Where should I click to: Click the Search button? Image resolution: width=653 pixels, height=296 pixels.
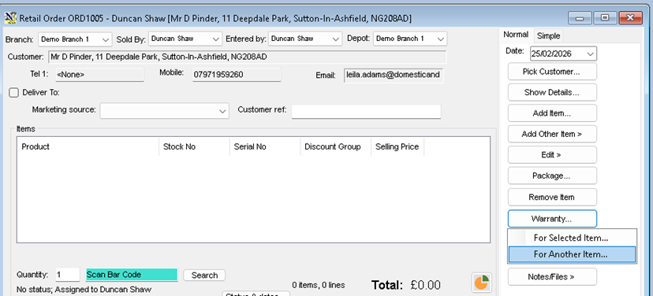(204, 276)
